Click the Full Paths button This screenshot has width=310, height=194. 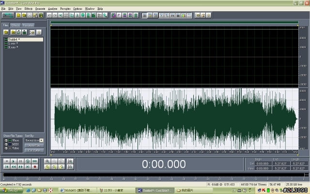[34, 150]
